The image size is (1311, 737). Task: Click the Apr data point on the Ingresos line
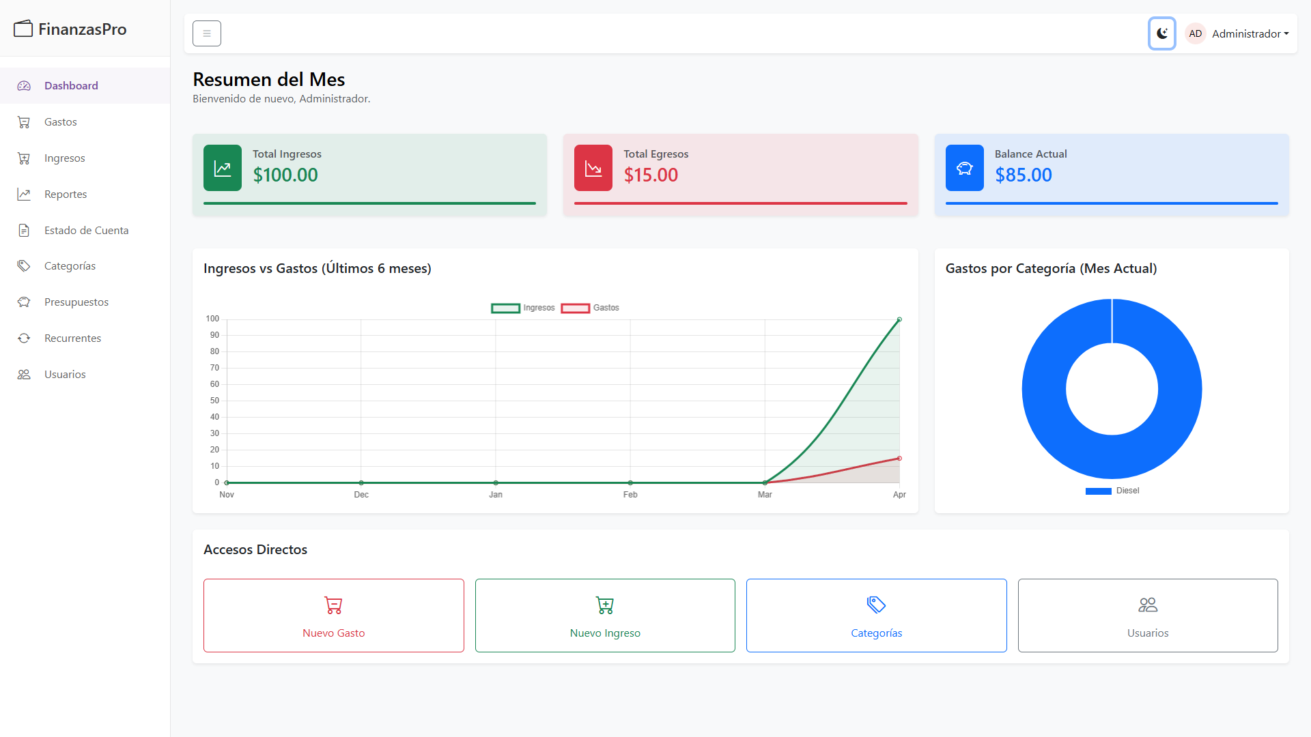pyautogui.click(x=899, y=319)
